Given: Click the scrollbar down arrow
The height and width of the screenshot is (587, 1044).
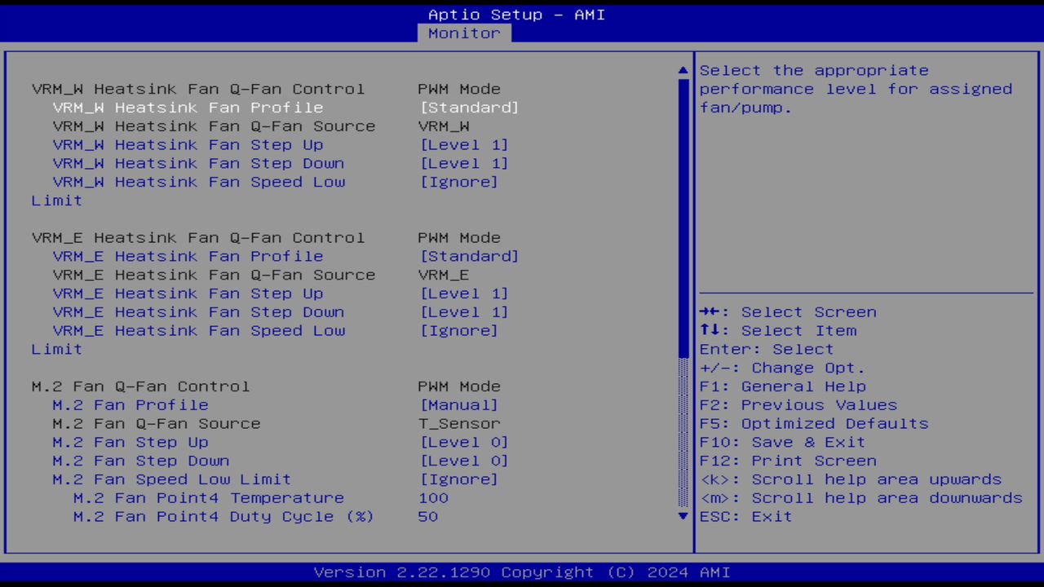Looking at the screenshot, I should tap(683, 516).
